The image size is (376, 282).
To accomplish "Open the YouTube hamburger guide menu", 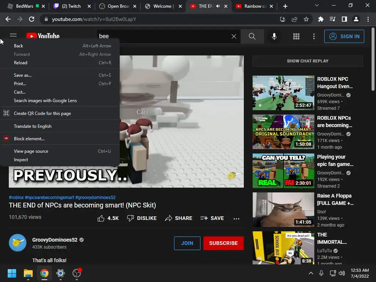I will pyautogui.click(x=13, y=36).
